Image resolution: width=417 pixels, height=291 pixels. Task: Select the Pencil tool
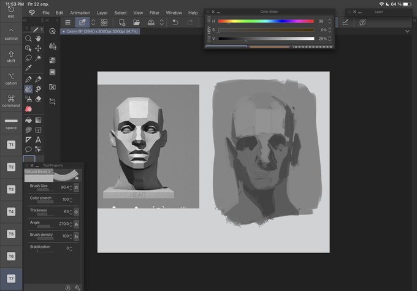(x=38, y=79)
